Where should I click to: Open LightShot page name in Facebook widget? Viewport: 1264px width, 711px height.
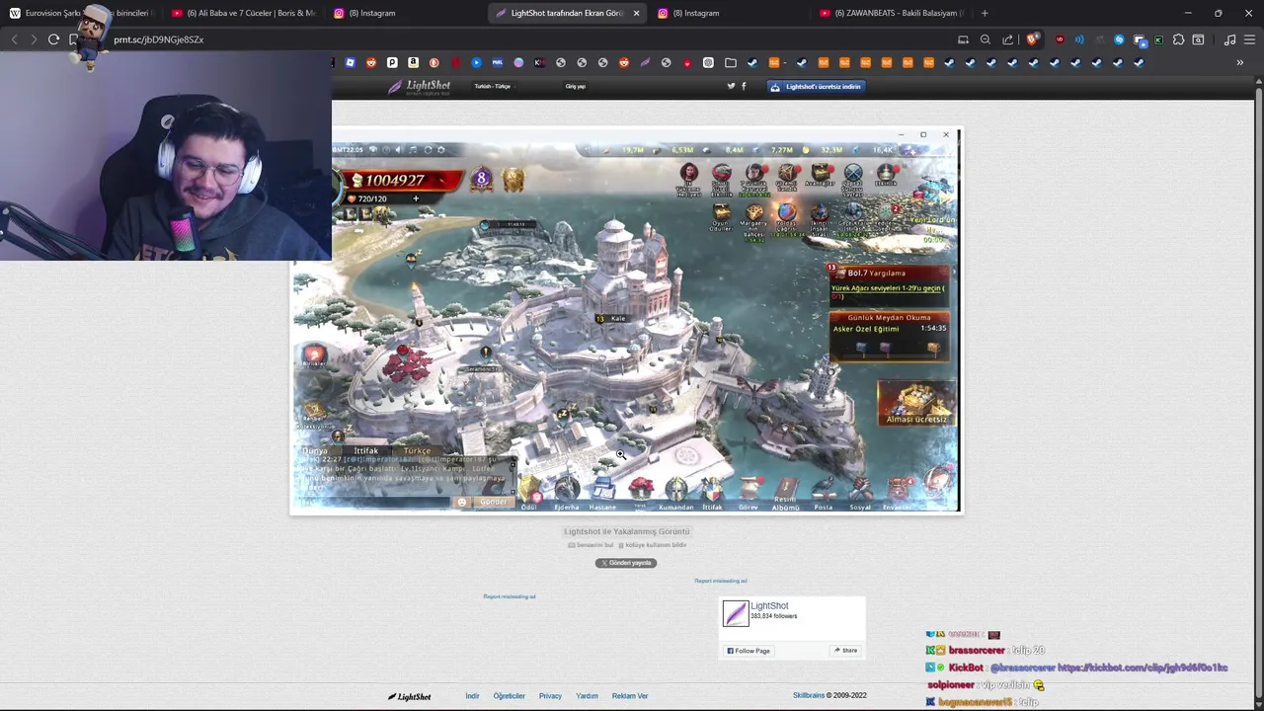click(x=769, y=606)
